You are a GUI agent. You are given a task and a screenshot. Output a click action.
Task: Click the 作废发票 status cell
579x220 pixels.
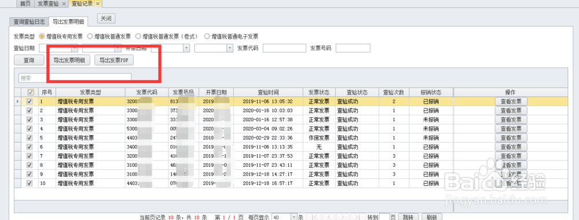[x=319, y=137]
